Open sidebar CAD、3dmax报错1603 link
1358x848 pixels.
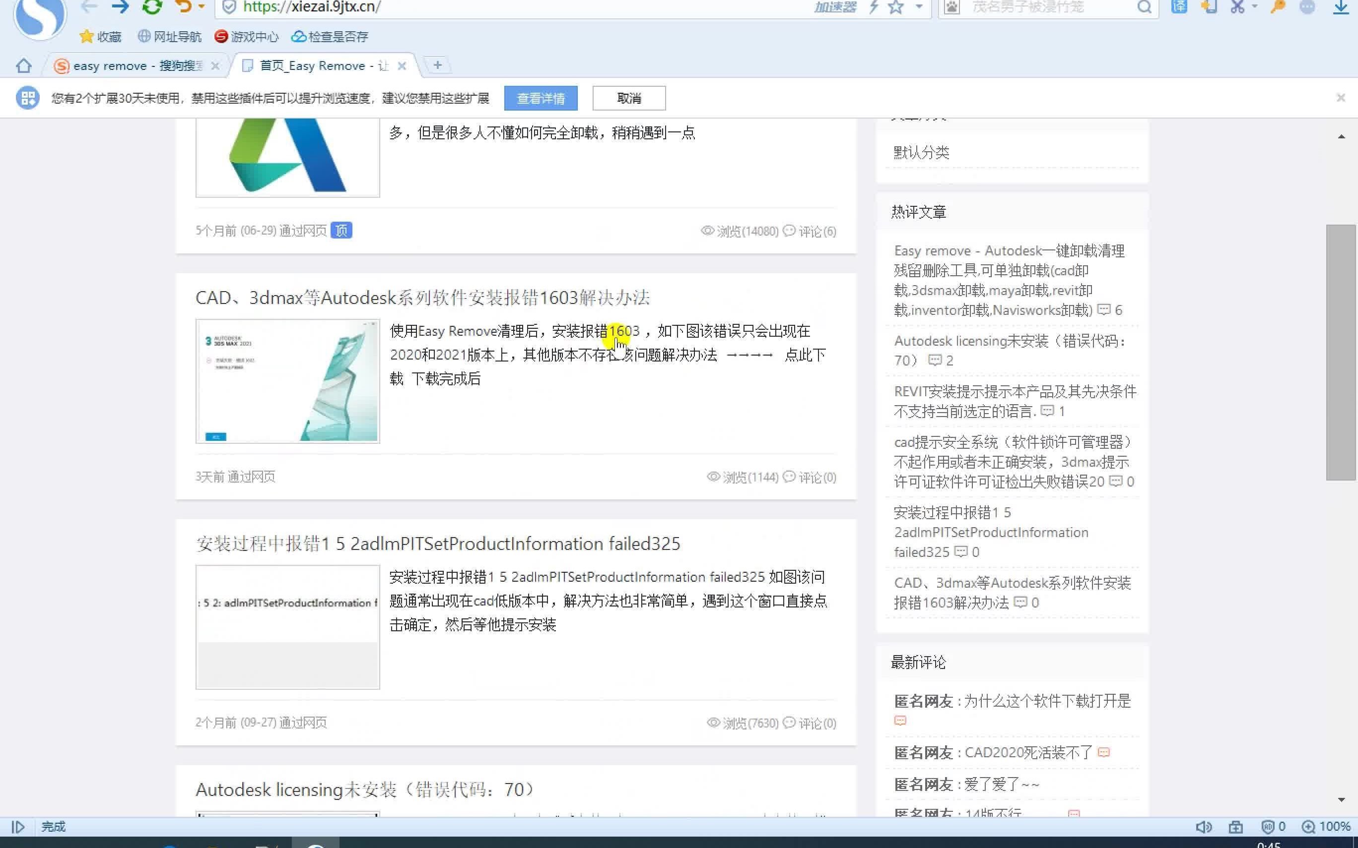1013,593
